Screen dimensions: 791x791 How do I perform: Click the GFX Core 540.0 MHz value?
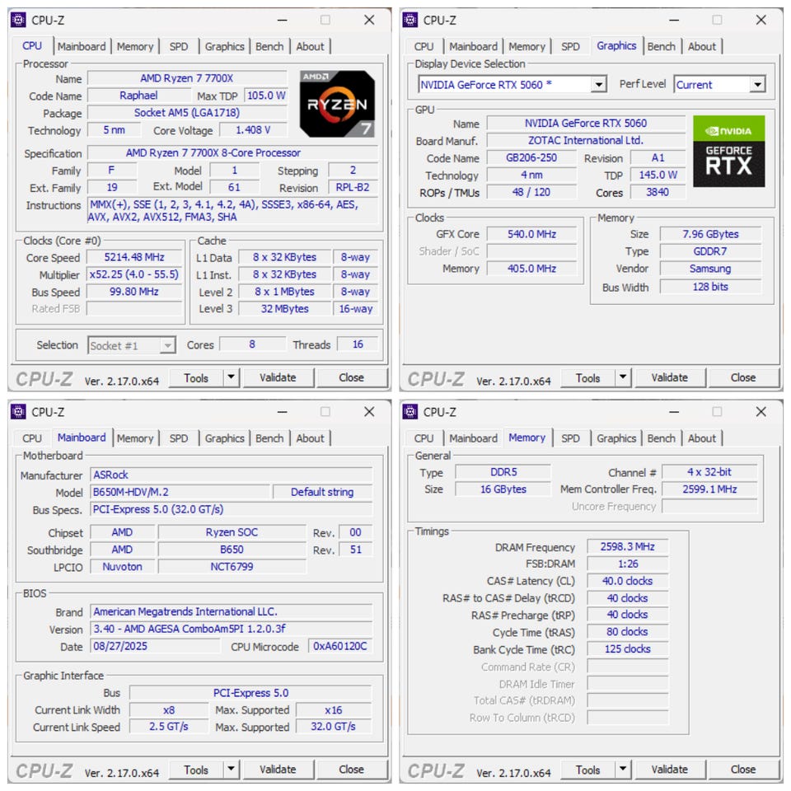(x=531, y=234)
